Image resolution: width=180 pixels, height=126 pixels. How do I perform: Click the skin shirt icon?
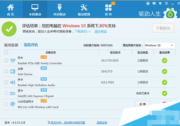(160, 3)
